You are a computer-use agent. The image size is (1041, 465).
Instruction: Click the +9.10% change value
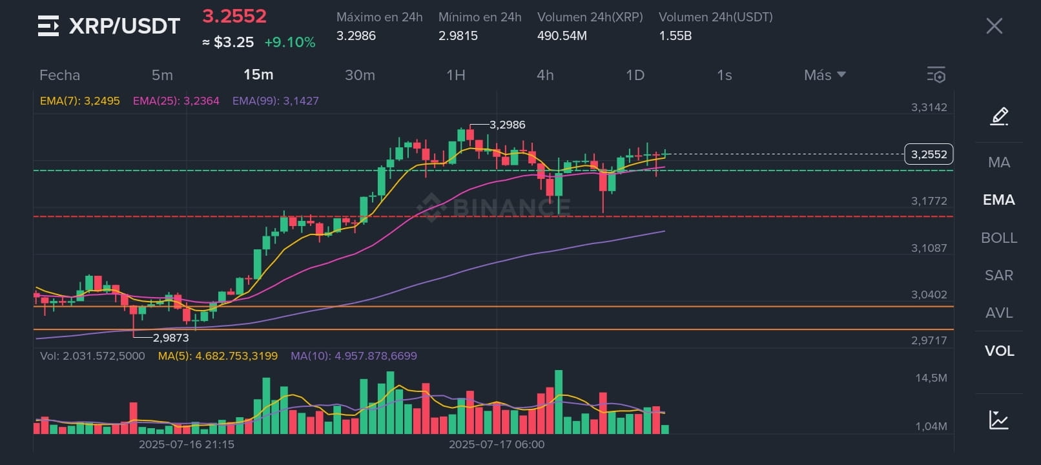[x=290, y=43]
